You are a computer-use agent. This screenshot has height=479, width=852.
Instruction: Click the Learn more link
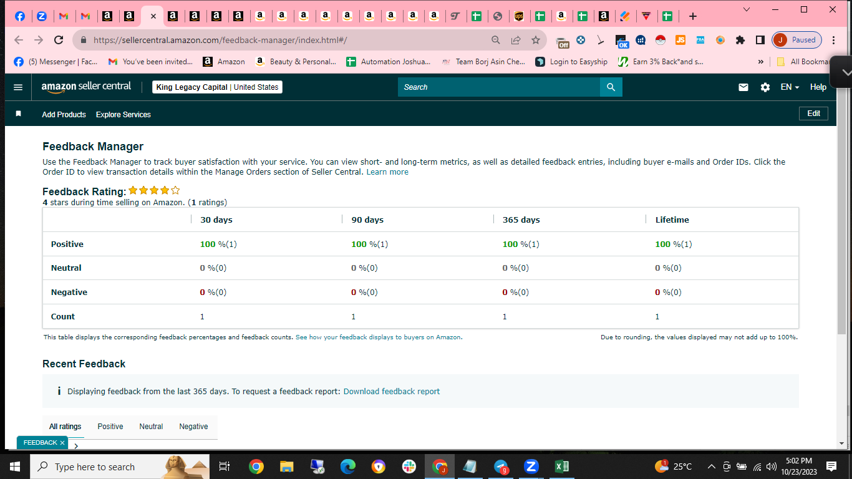387,172
